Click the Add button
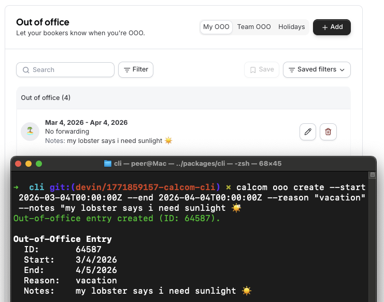 pos(332,27)
